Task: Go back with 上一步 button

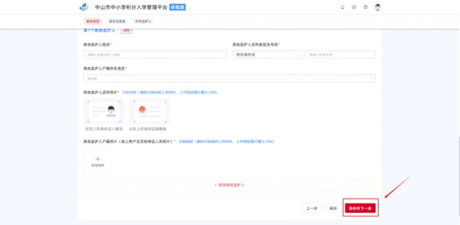Action: point(312,208)
